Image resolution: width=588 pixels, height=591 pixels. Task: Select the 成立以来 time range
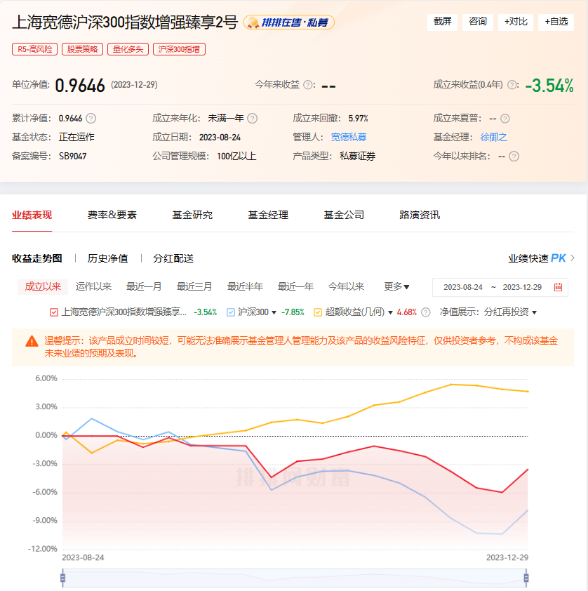pos(43,287)
